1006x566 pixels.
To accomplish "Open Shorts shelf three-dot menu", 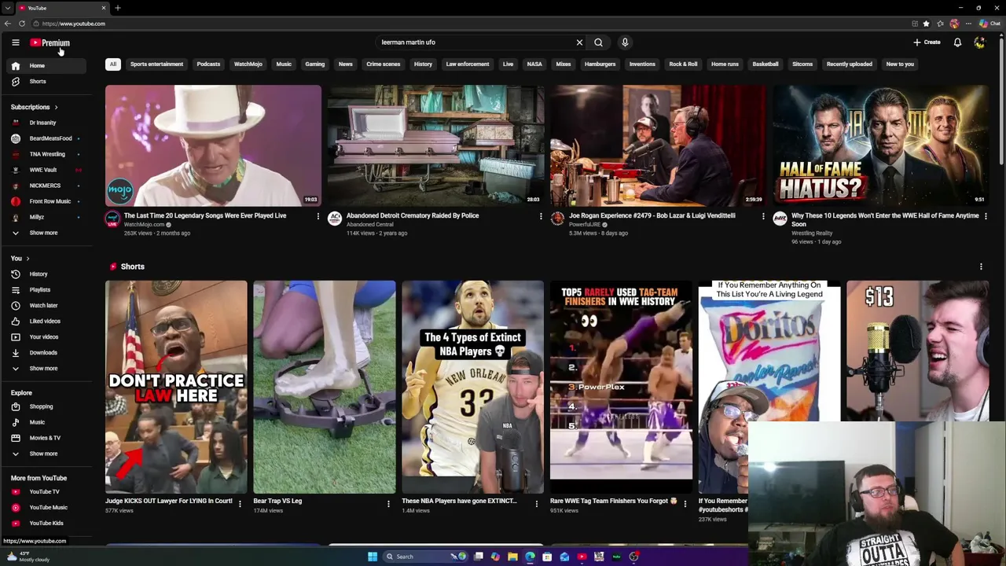I will [x=981, y=267].
